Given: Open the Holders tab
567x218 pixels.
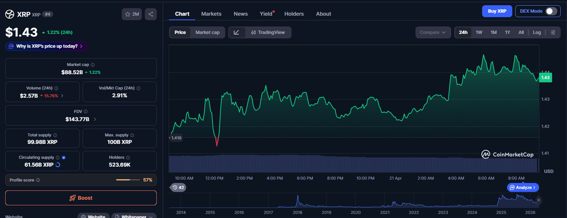Looking at the screenshot, I should 294,14.
